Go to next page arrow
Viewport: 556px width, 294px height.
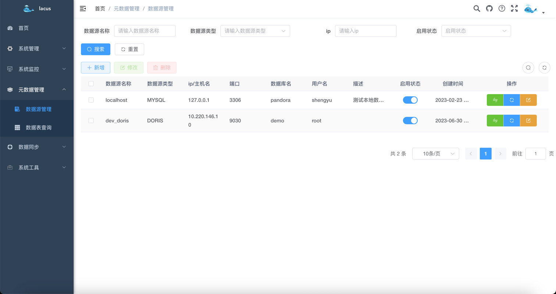pos(500,154)
